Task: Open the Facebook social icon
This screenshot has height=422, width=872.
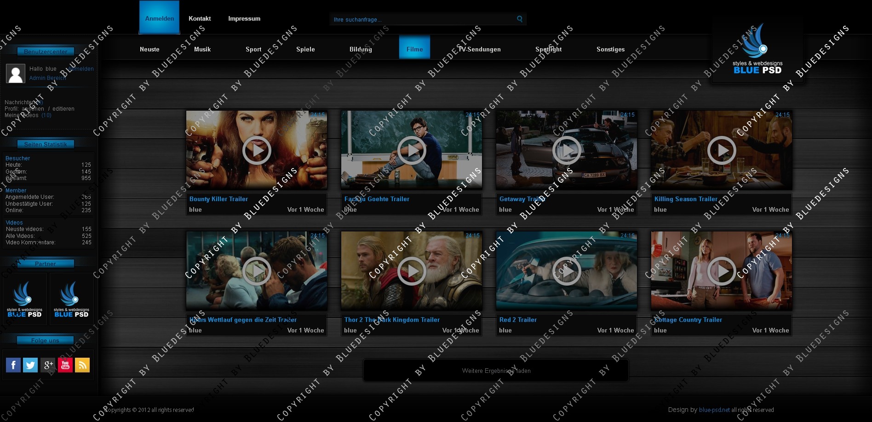Action: [x=13, y=365]
